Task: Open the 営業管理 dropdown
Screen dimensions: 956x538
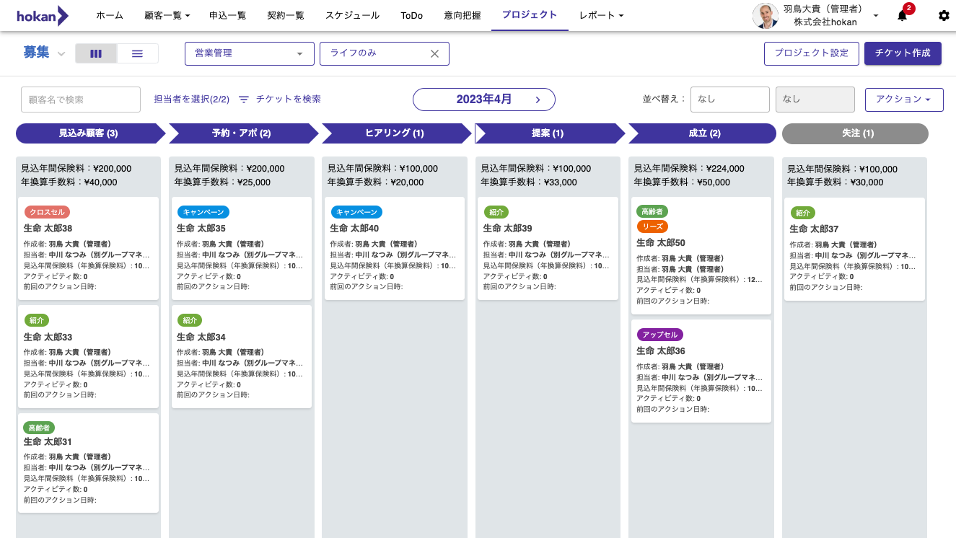Action: [x=249, y=53]
